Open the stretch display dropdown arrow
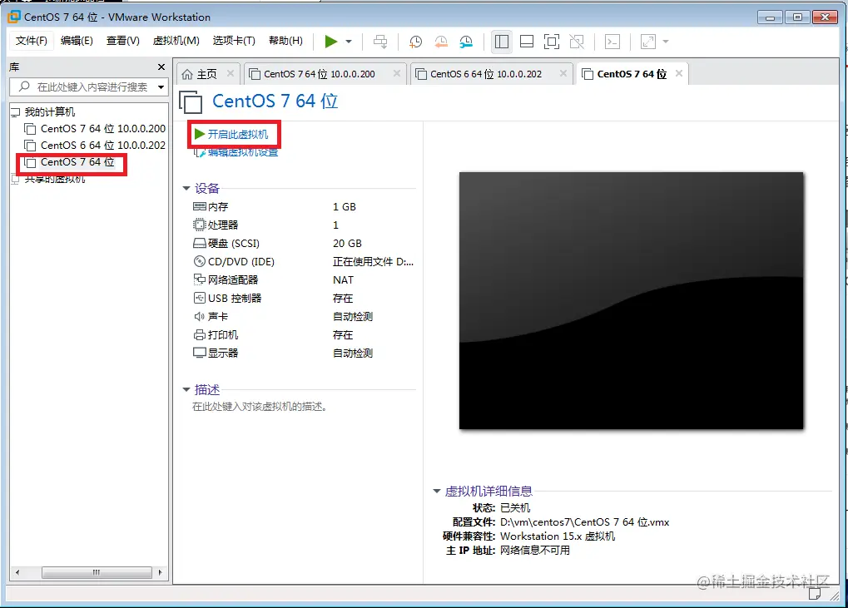This screenshot has width=848, height=608. pos(666,42)
